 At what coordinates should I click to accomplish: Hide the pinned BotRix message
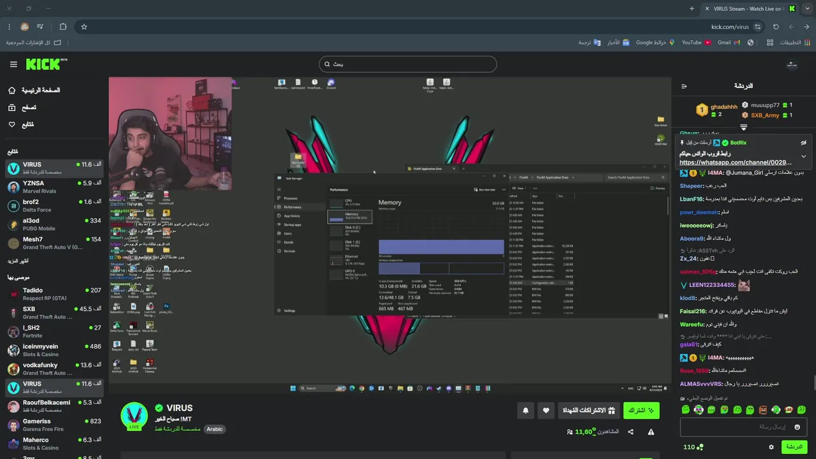tap(804, 143)
